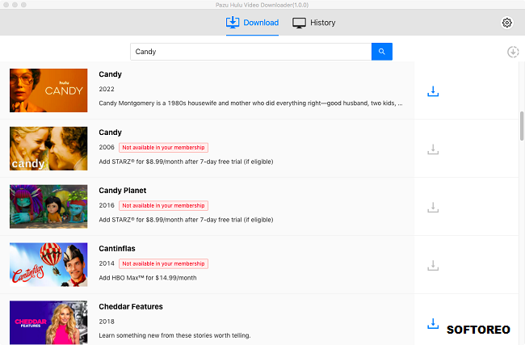Select the Candy Planet title text
Viewport: 525px width, 345px height.
[123, 191]
